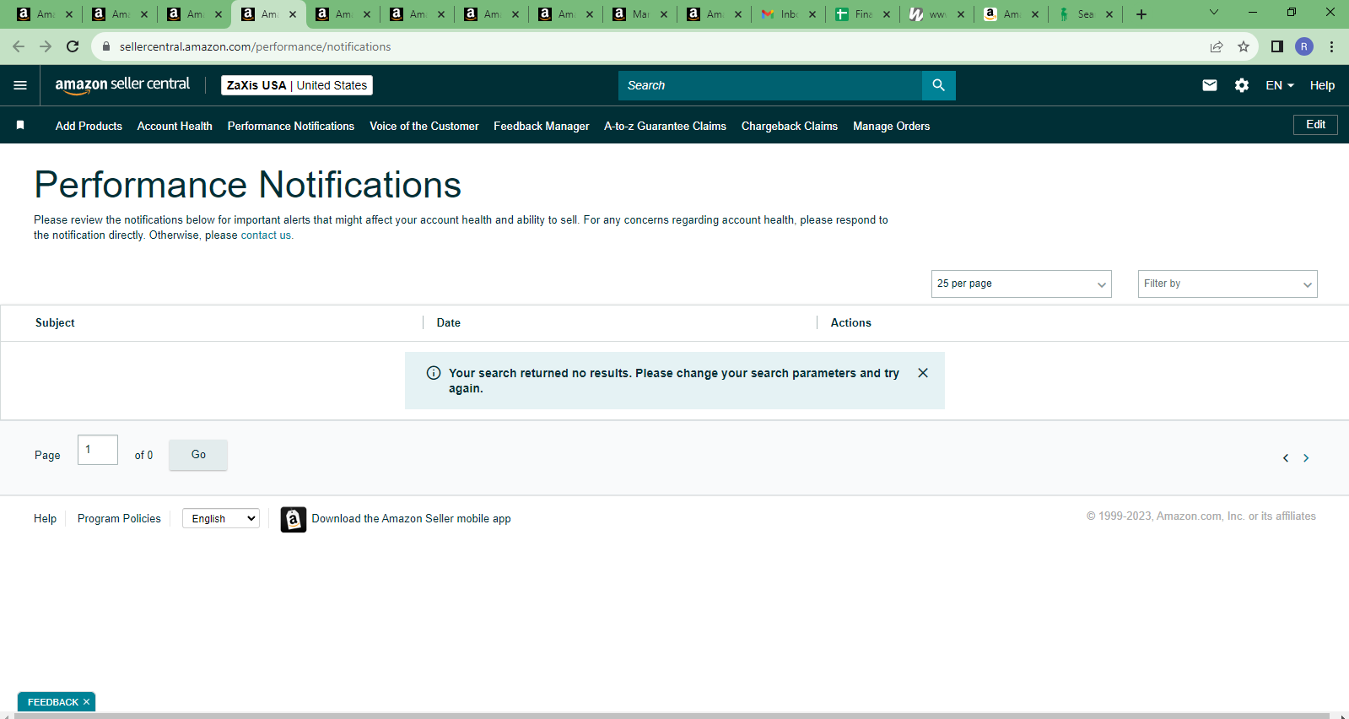
Task: Click the Amazon Seller Central logo
Action: tap(122, 84)
